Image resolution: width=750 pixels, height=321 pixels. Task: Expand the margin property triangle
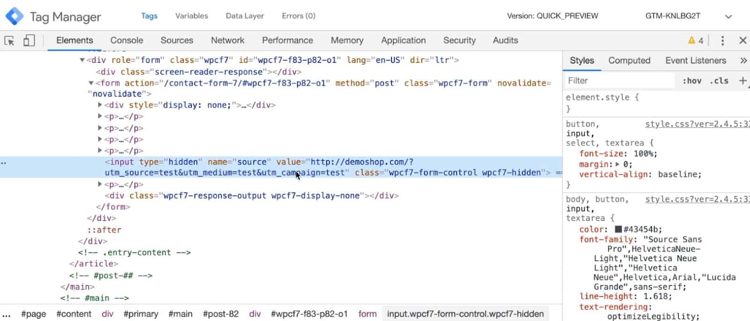click(x=617, y=164)
